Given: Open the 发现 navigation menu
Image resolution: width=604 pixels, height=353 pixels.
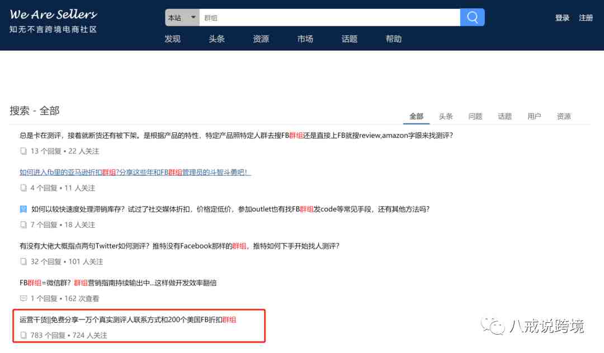Looking at the screenshot, I should coord(172,39).
